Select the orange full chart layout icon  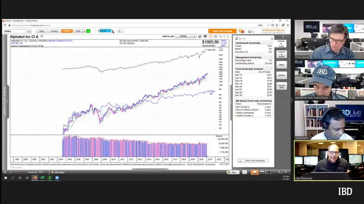tap(255, 172)
